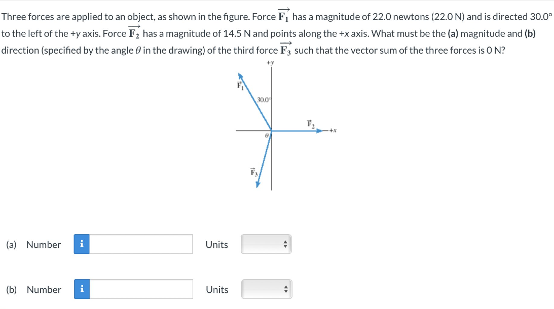Open the Units dropdown for part (b)
The width and height of the screenshot is (554, 309).
(266, 289)
